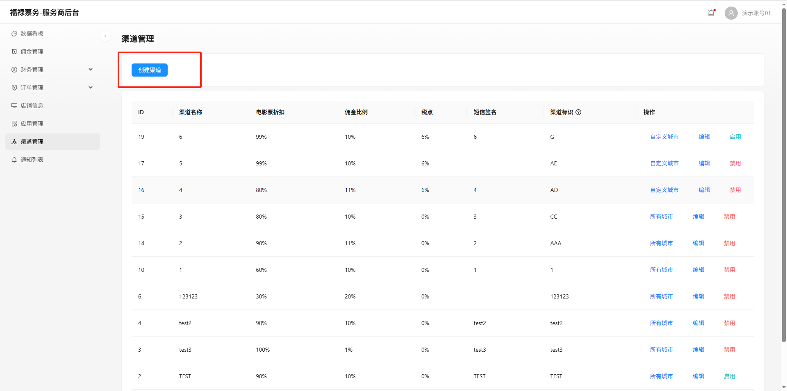
Task: Click the 佣金管理 sidebar icon
Action: click(14, 52)
